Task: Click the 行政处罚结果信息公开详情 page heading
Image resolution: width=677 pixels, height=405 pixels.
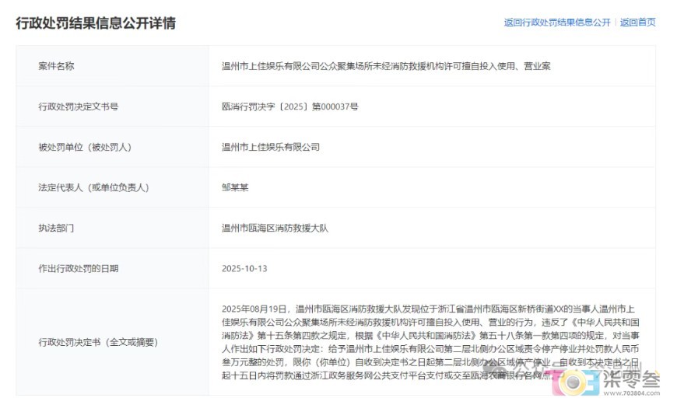Action: click(96, 23)
